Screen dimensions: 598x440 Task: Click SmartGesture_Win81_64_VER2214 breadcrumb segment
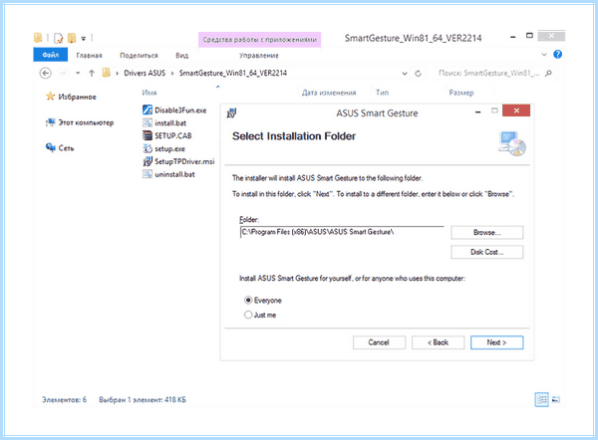[x=233, y=73]
